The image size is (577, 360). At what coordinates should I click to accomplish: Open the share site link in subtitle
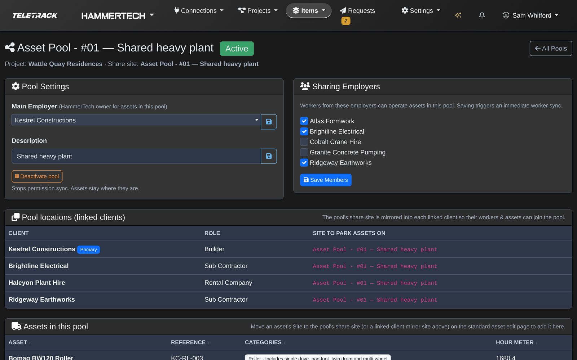[199, 64]
